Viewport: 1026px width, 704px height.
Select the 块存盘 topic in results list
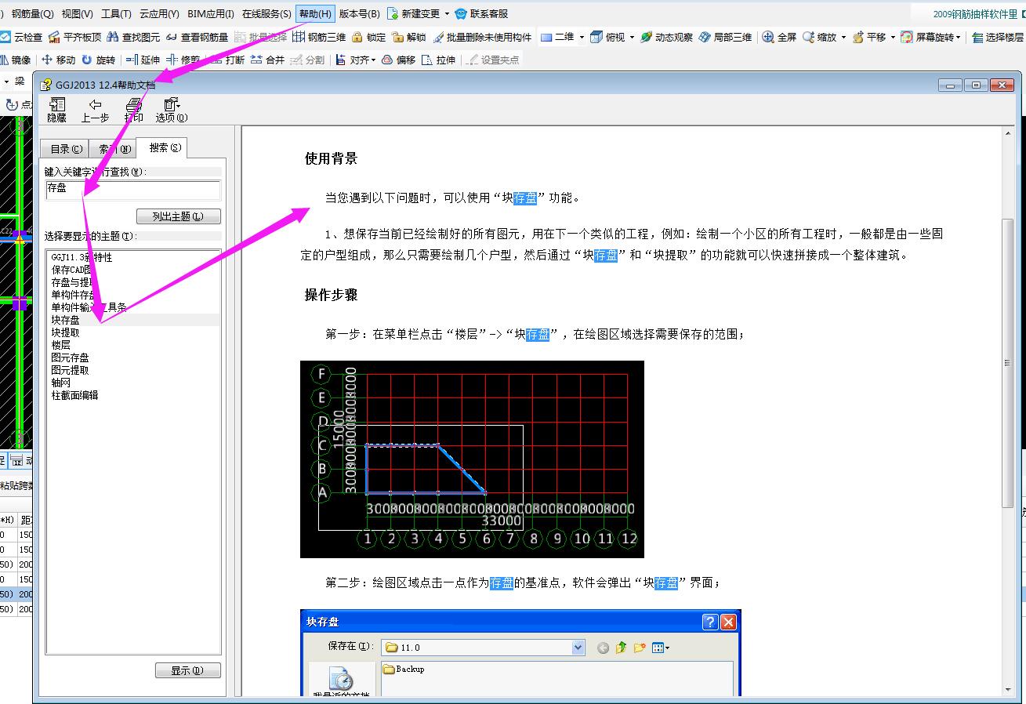[65, 320]
